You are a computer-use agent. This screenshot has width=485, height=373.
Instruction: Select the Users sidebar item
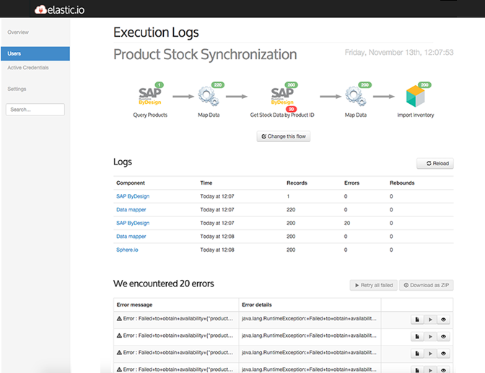coord(35,53)
